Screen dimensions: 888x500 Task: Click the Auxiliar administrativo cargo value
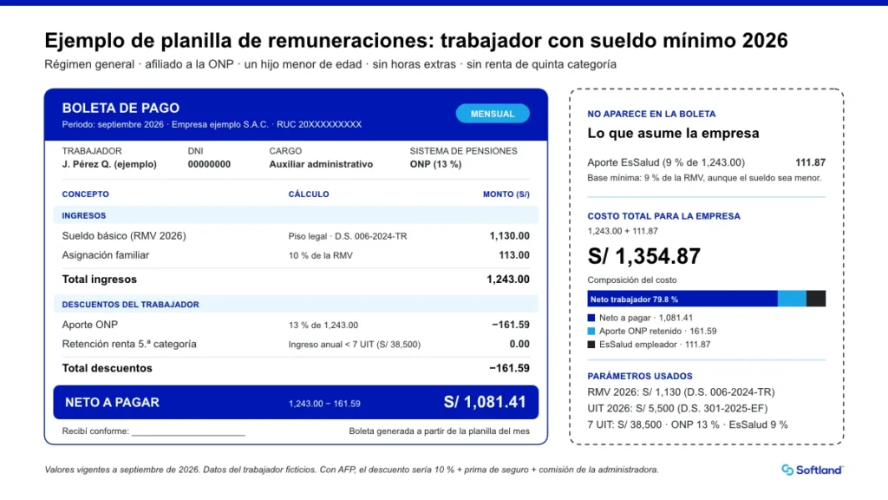coord(321,164)
